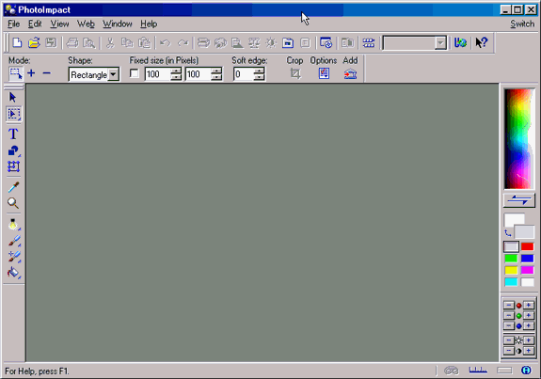541x379 pixels.
Task: Click the yellow color swatch
Action: pos(511,270)
